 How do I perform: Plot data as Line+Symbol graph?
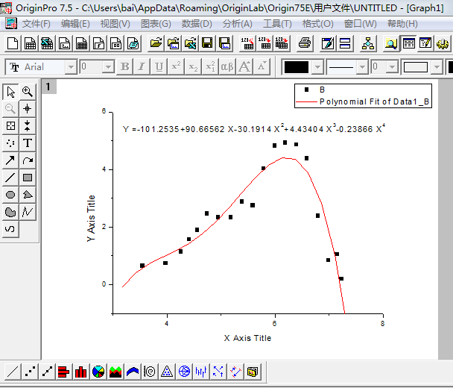click(47, 372)
